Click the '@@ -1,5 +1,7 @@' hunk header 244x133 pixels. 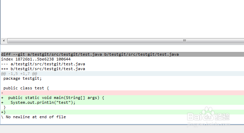tap(123, 74)
